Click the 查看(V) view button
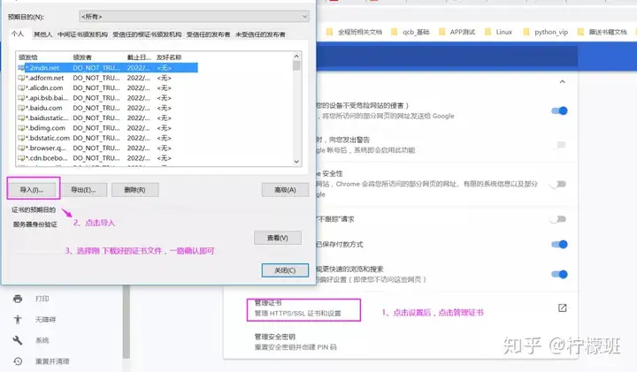 coord(278,238)
